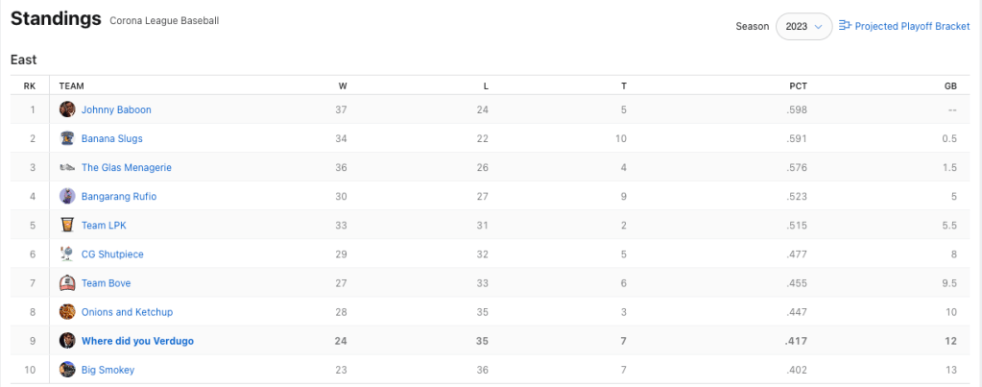The width and height of the screenshot is (982, 387).
Task: Click the Johnny Baboon team logo icon
Action: pos(67,109)
